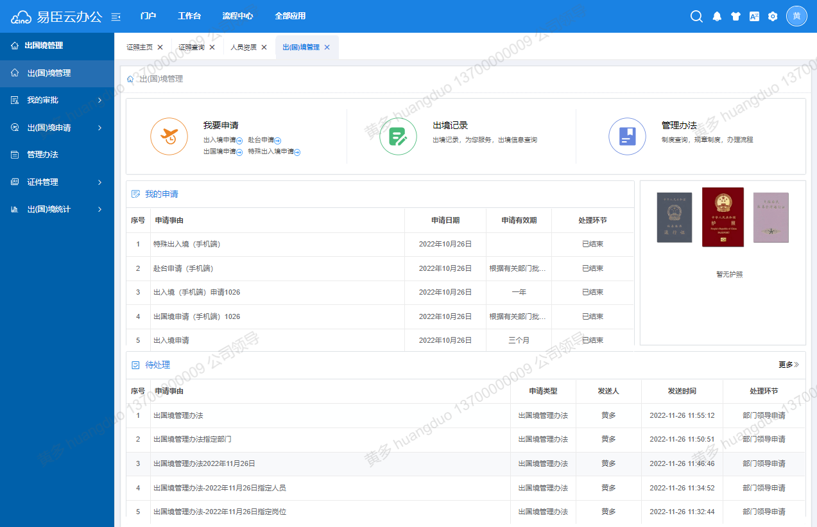817x527 pixels.
Task: Switch to the 证照主页 tab
Action: point(139,48)
